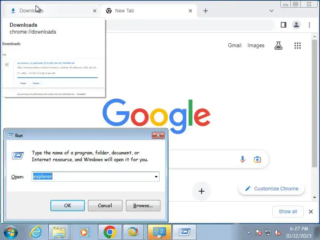Open Action Center flag icon
Viewport: 320px width, 240px height.
click(258, 232)
